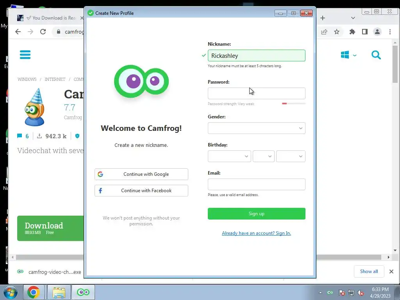Image resolution: width=400 pixels, height=300 pixels.
Task: Open the Gender dropdown
Action: point(256,128)
